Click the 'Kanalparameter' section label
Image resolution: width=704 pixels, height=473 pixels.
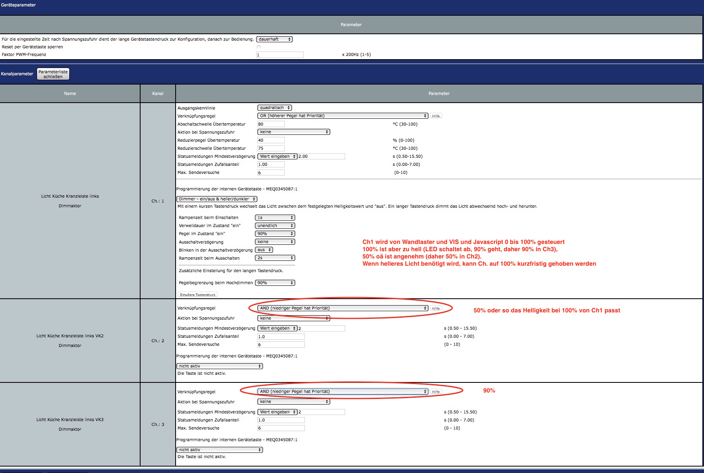[x=17, y=74]
